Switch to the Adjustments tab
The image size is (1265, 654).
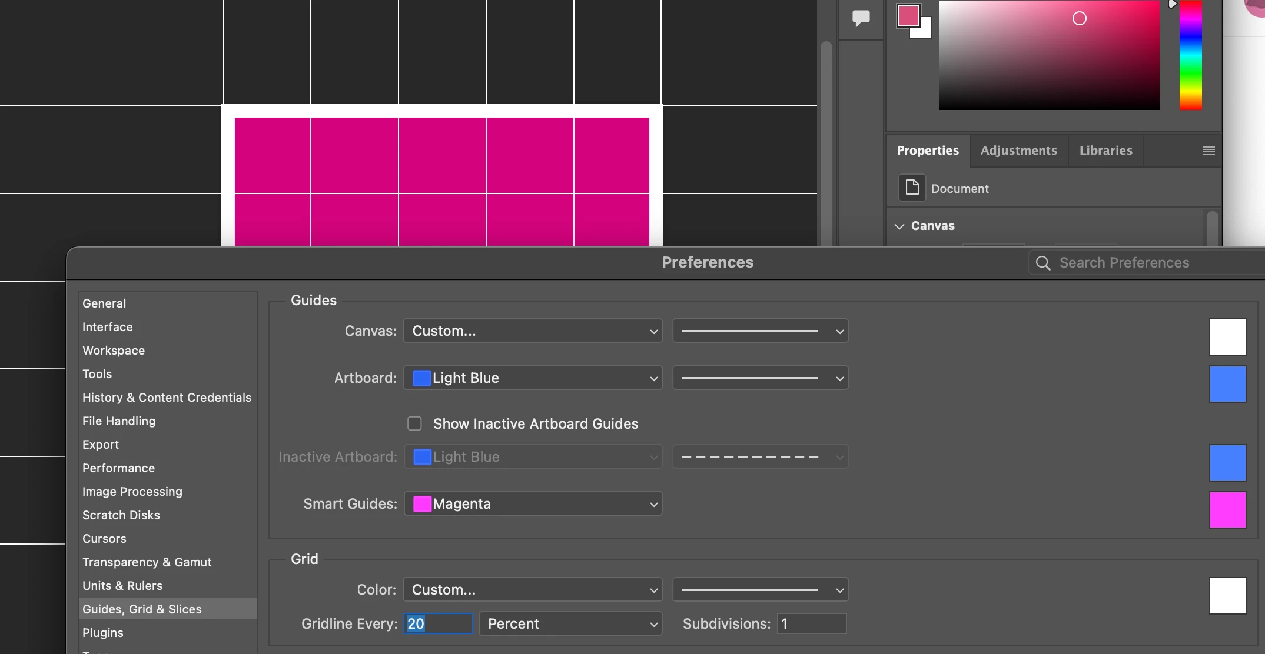1018,151
